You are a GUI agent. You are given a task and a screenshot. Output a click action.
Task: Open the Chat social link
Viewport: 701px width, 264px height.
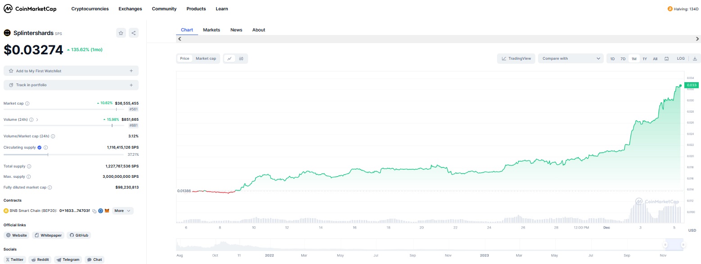pyautogui.click(x=95, y=260)
